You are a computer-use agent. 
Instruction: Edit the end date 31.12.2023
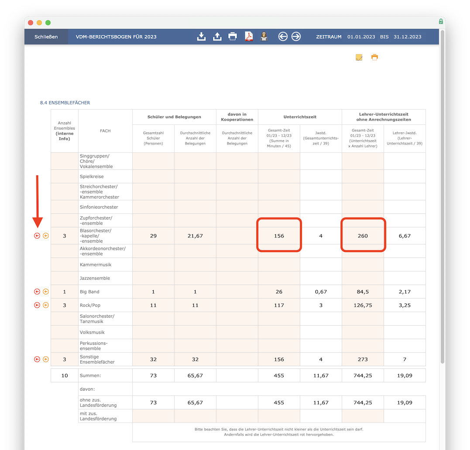click(x=407, y=37)
